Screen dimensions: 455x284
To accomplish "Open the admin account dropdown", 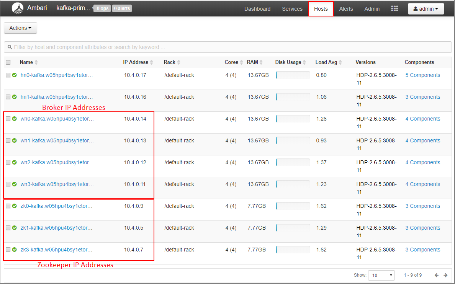I will click(426, 8).
